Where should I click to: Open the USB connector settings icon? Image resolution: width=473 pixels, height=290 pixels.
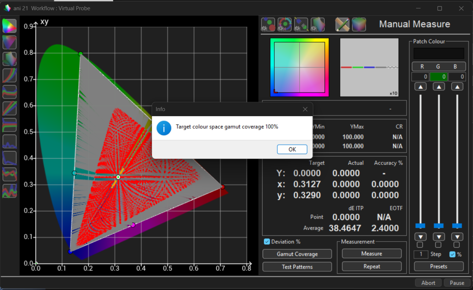click(301, 25)
